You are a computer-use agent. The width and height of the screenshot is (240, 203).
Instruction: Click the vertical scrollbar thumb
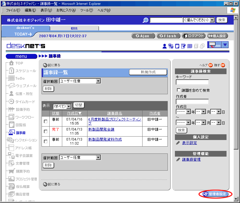coord(236,84)
